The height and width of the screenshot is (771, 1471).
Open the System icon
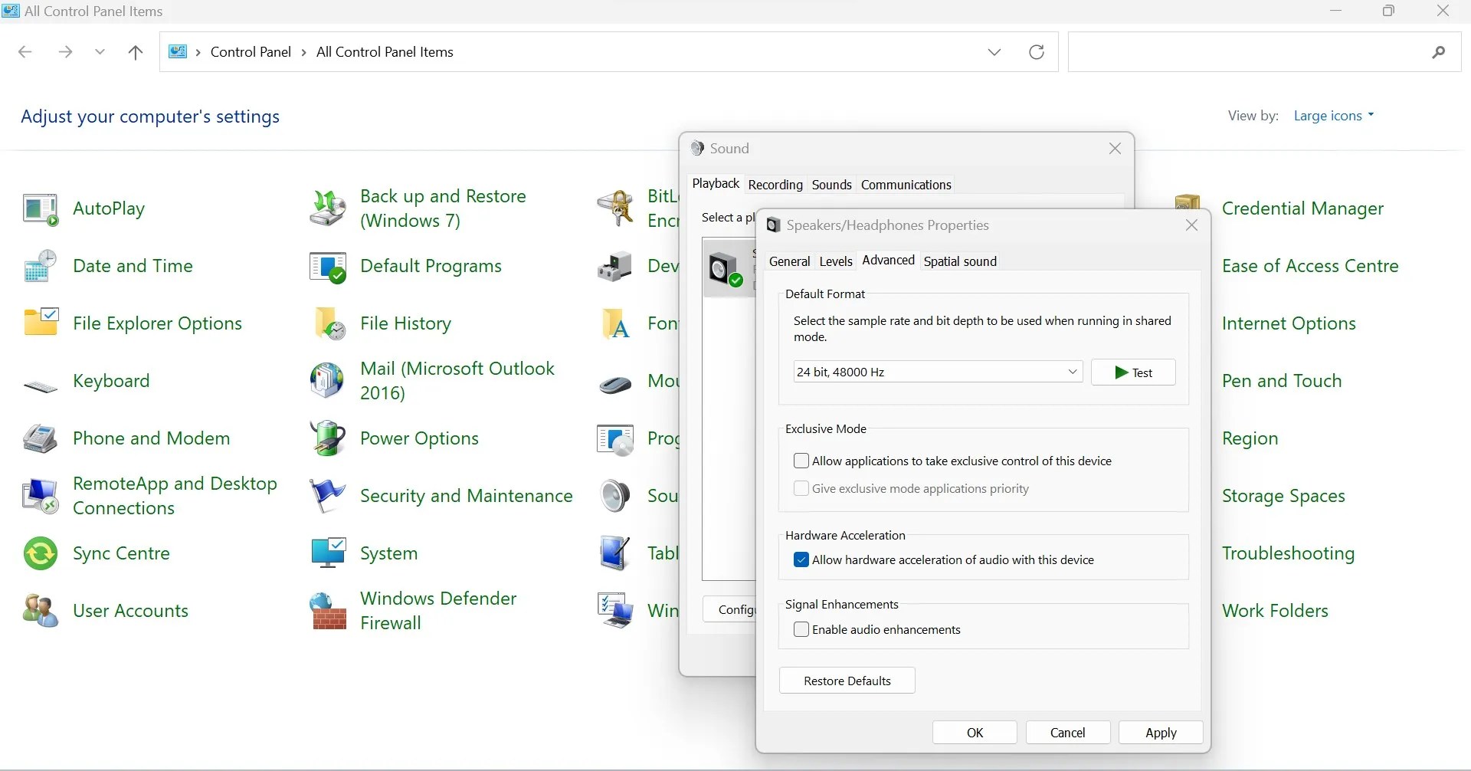[328, 553]
